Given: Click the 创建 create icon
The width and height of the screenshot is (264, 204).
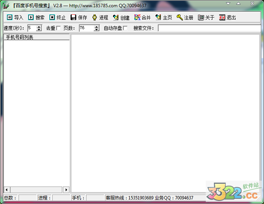Looking at the screenshot, I should click(116, 17).
